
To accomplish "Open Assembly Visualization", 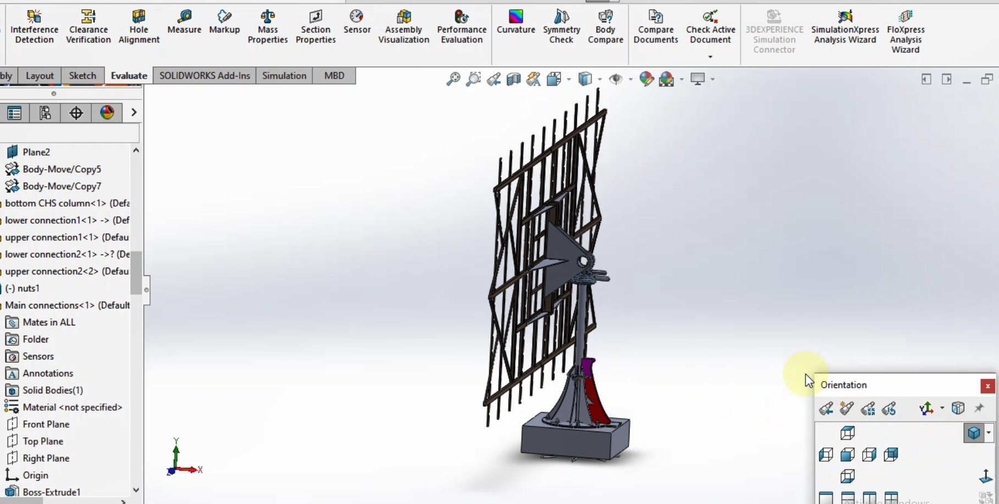I will 404,26.
